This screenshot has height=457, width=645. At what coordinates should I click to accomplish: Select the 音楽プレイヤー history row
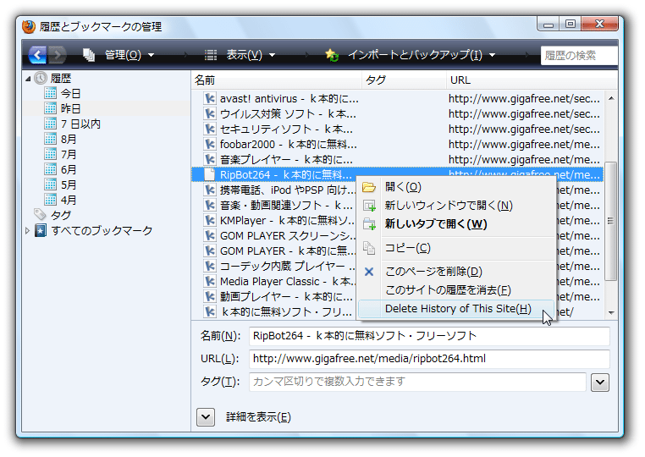397,160
